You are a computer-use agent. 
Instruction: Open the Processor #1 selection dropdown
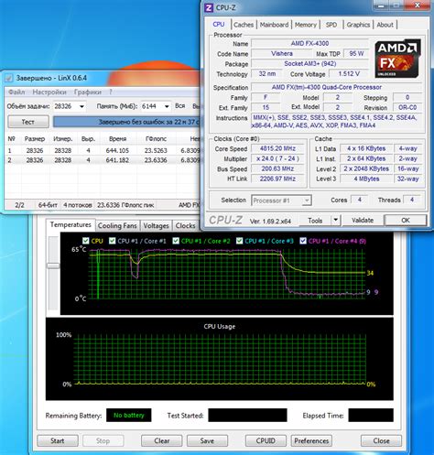[x=307, y=200]
